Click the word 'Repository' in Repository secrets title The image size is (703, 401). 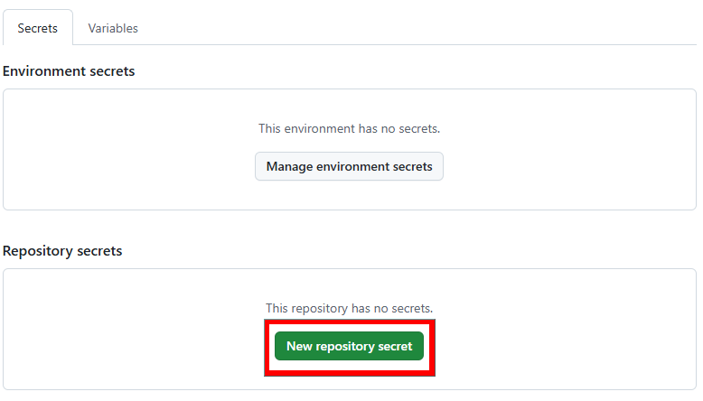click(37, 250)
